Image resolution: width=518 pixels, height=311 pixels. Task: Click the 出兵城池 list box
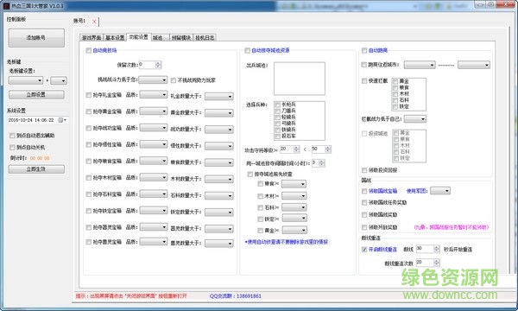(x=300, y=79)
